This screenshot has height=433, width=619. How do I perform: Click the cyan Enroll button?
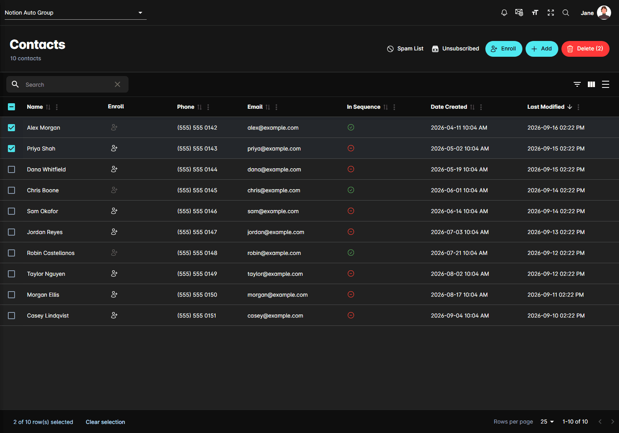point(504,49)
